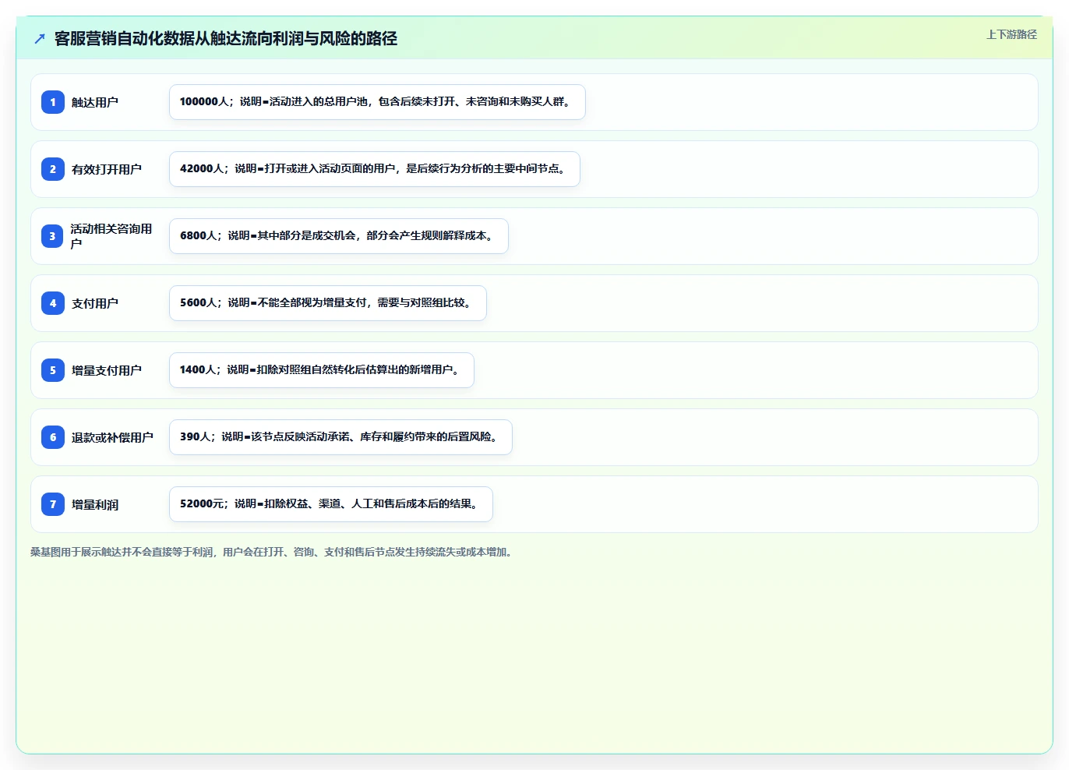Click the step 4 number badge
1069x770 pixels.
click(53, 303)
